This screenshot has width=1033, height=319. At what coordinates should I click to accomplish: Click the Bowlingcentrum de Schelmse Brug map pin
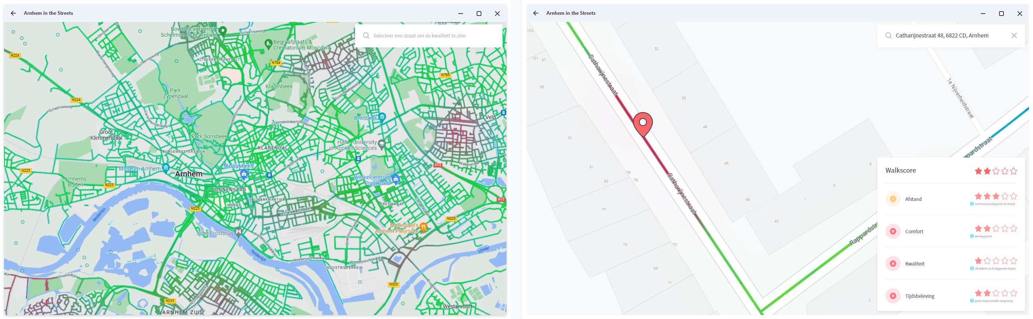pyautogui.click(x=223, y=31)
